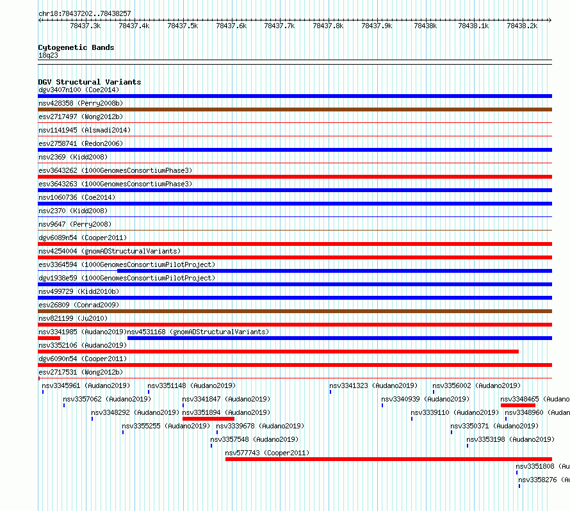570x511 pixels.
Task: Click the nsv3341985 (Audano2019) label
Action: click(x=83, y=332)
